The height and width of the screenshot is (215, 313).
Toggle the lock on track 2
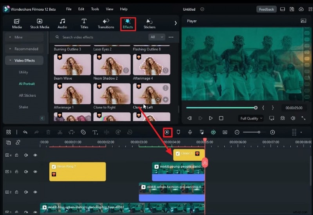coord(17,192)
